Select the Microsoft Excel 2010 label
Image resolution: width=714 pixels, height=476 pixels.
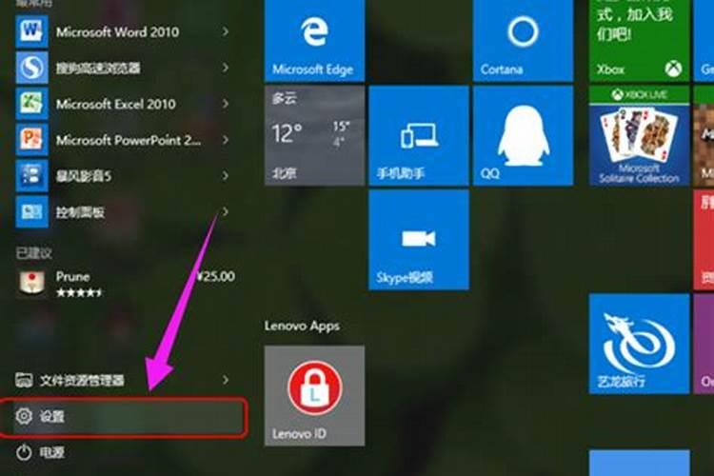pos(115,104)
